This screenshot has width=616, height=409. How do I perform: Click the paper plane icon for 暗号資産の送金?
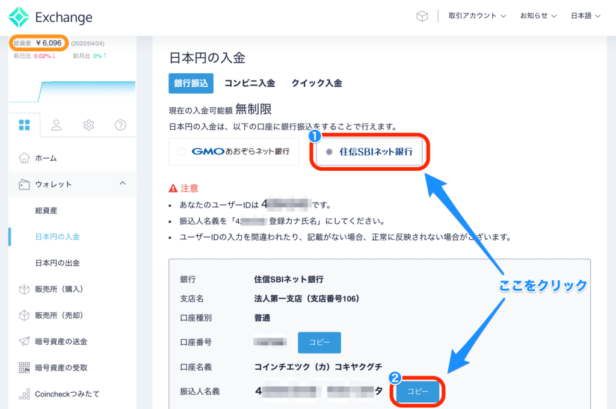tap(24, 342)
